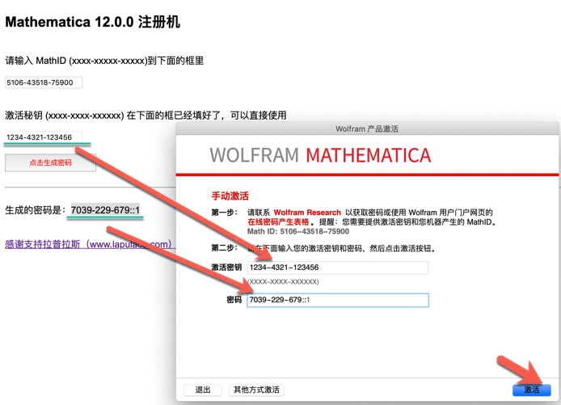561x405 pixels.
Task: Click the blue 激活 button
Action: [x=532, y=390]
